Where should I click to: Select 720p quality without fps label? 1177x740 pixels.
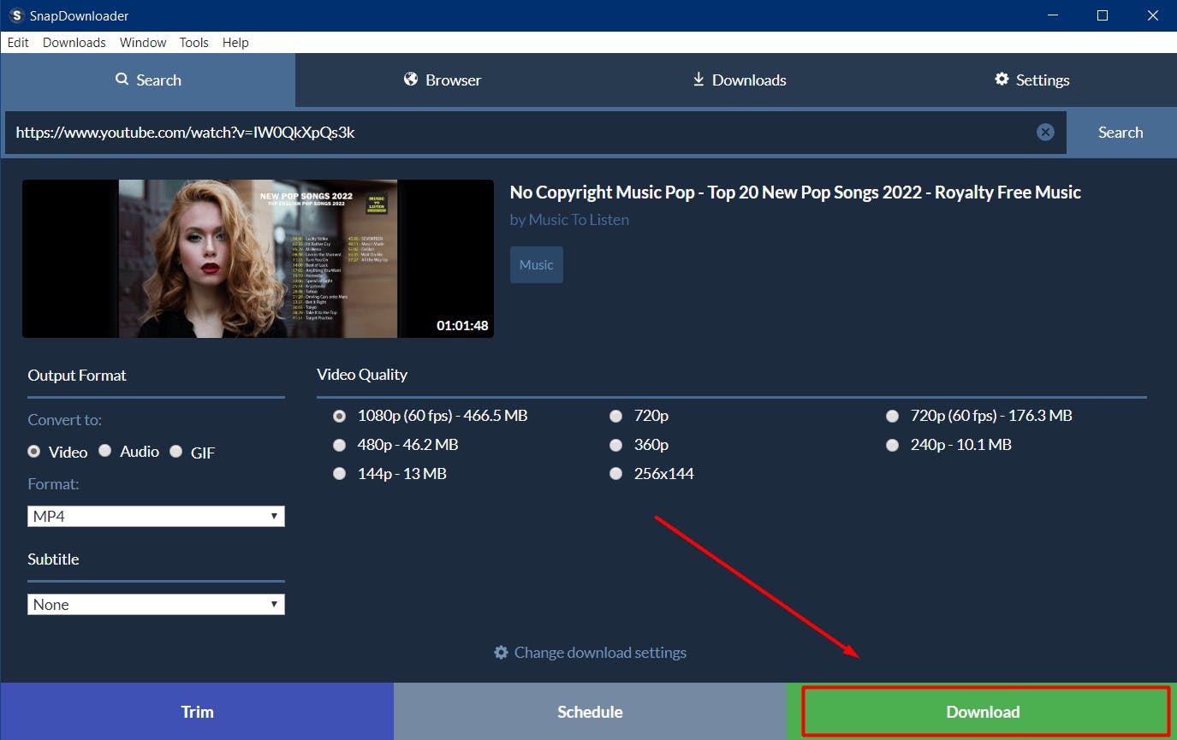tap(616, 416)
